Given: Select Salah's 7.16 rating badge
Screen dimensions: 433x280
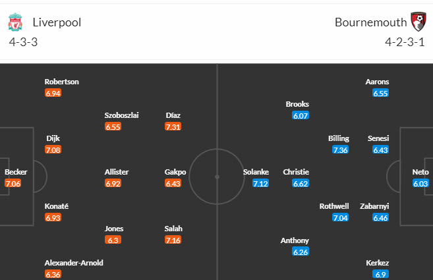Looking at the screenshot, I should point(173,240).
